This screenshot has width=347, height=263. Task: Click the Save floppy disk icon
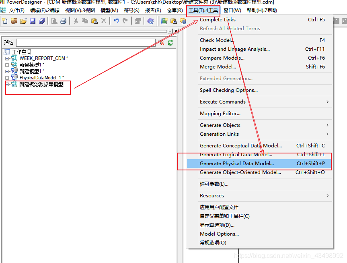(33, 21)
